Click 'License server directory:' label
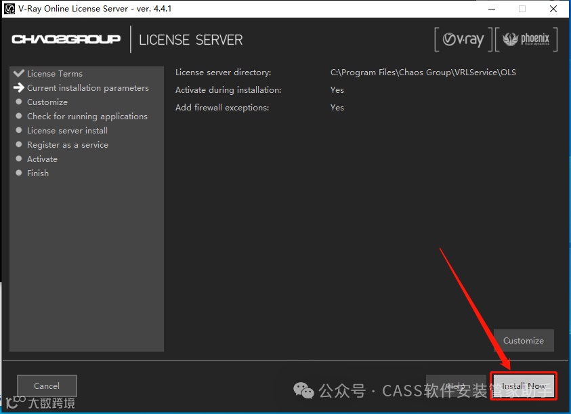 (x=224, y=73)
